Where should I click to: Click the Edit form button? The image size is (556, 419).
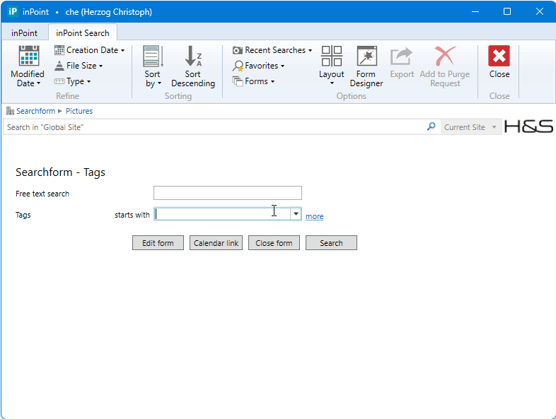coord(158,243)
